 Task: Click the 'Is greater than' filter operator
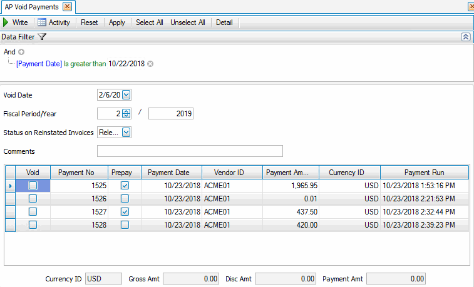(85, 64)
